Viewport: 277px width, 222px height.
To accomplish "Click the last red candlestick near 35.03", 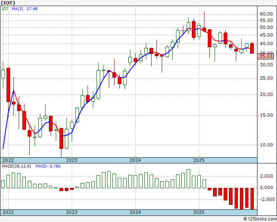I will [x=252, y=48].
